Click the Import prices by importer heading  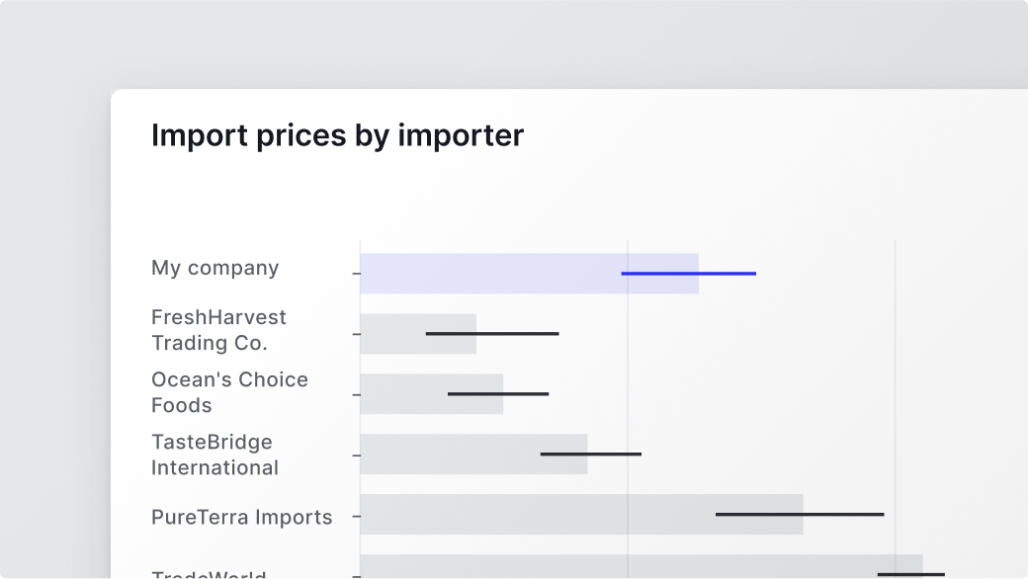pos(337,135)
